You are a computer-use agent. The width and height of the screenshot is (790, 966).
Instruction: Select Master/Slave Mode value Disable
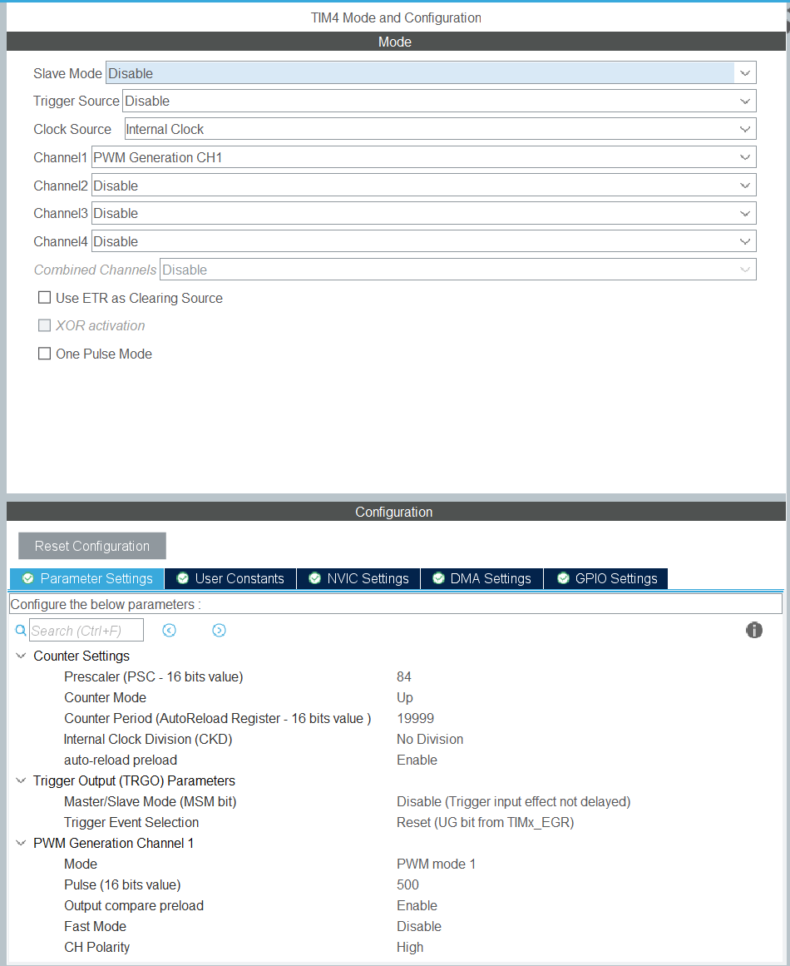coord(514,801)
